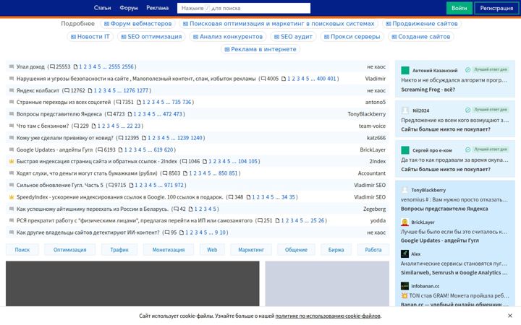Image resolution: width=521 pixels, height=325 pixels.
Task: Open topic Ходят слухи, что деньги могут стать бумажками
Action: (87, 173)
